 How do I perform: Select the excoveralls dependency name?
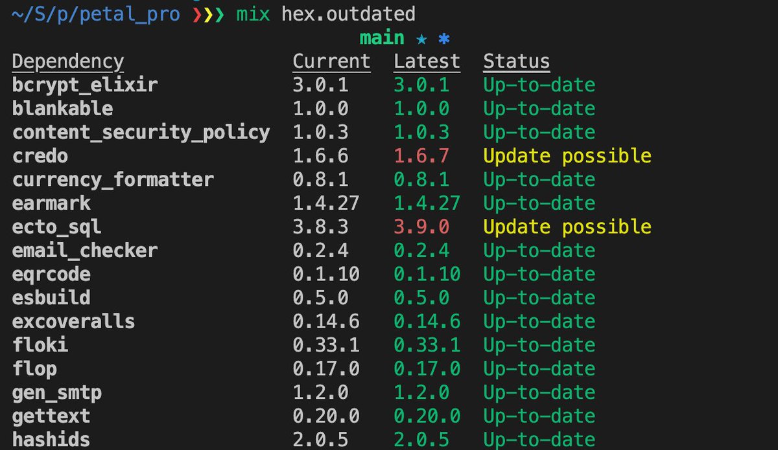74,321
